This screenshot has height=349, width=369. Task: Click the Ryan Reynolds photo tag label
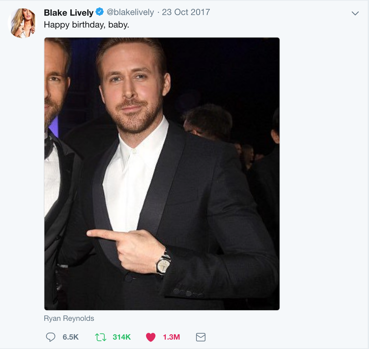pyautogui.click(x=69, y=319)
